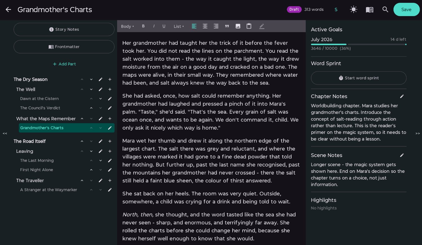Viewport: 422px width, 245px height.
Task: Select The Traveller chapter
Action: pos(30,180)
